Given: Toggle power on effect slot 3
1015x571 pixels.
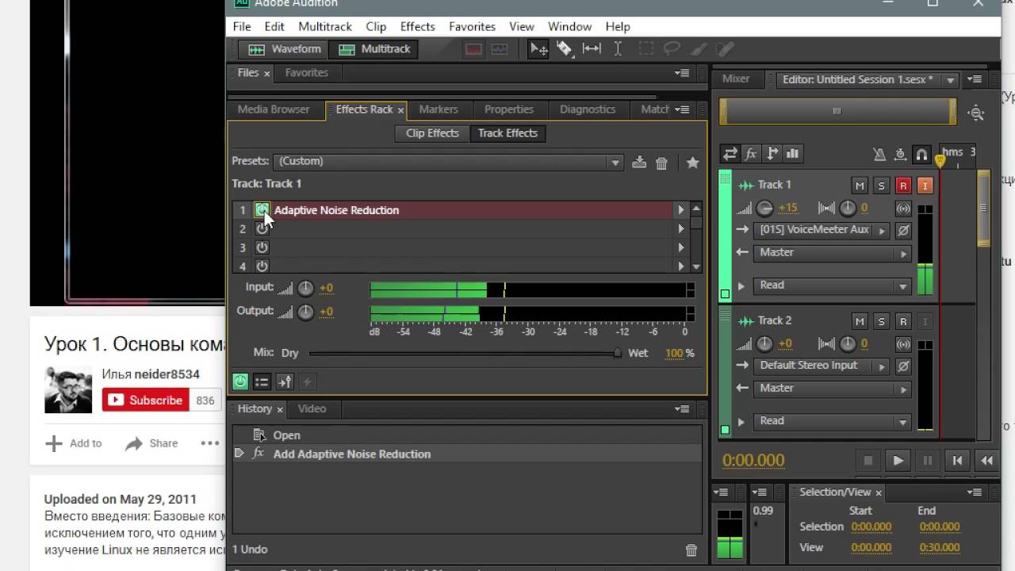Looking at the screenshot, I should (262, 247).
